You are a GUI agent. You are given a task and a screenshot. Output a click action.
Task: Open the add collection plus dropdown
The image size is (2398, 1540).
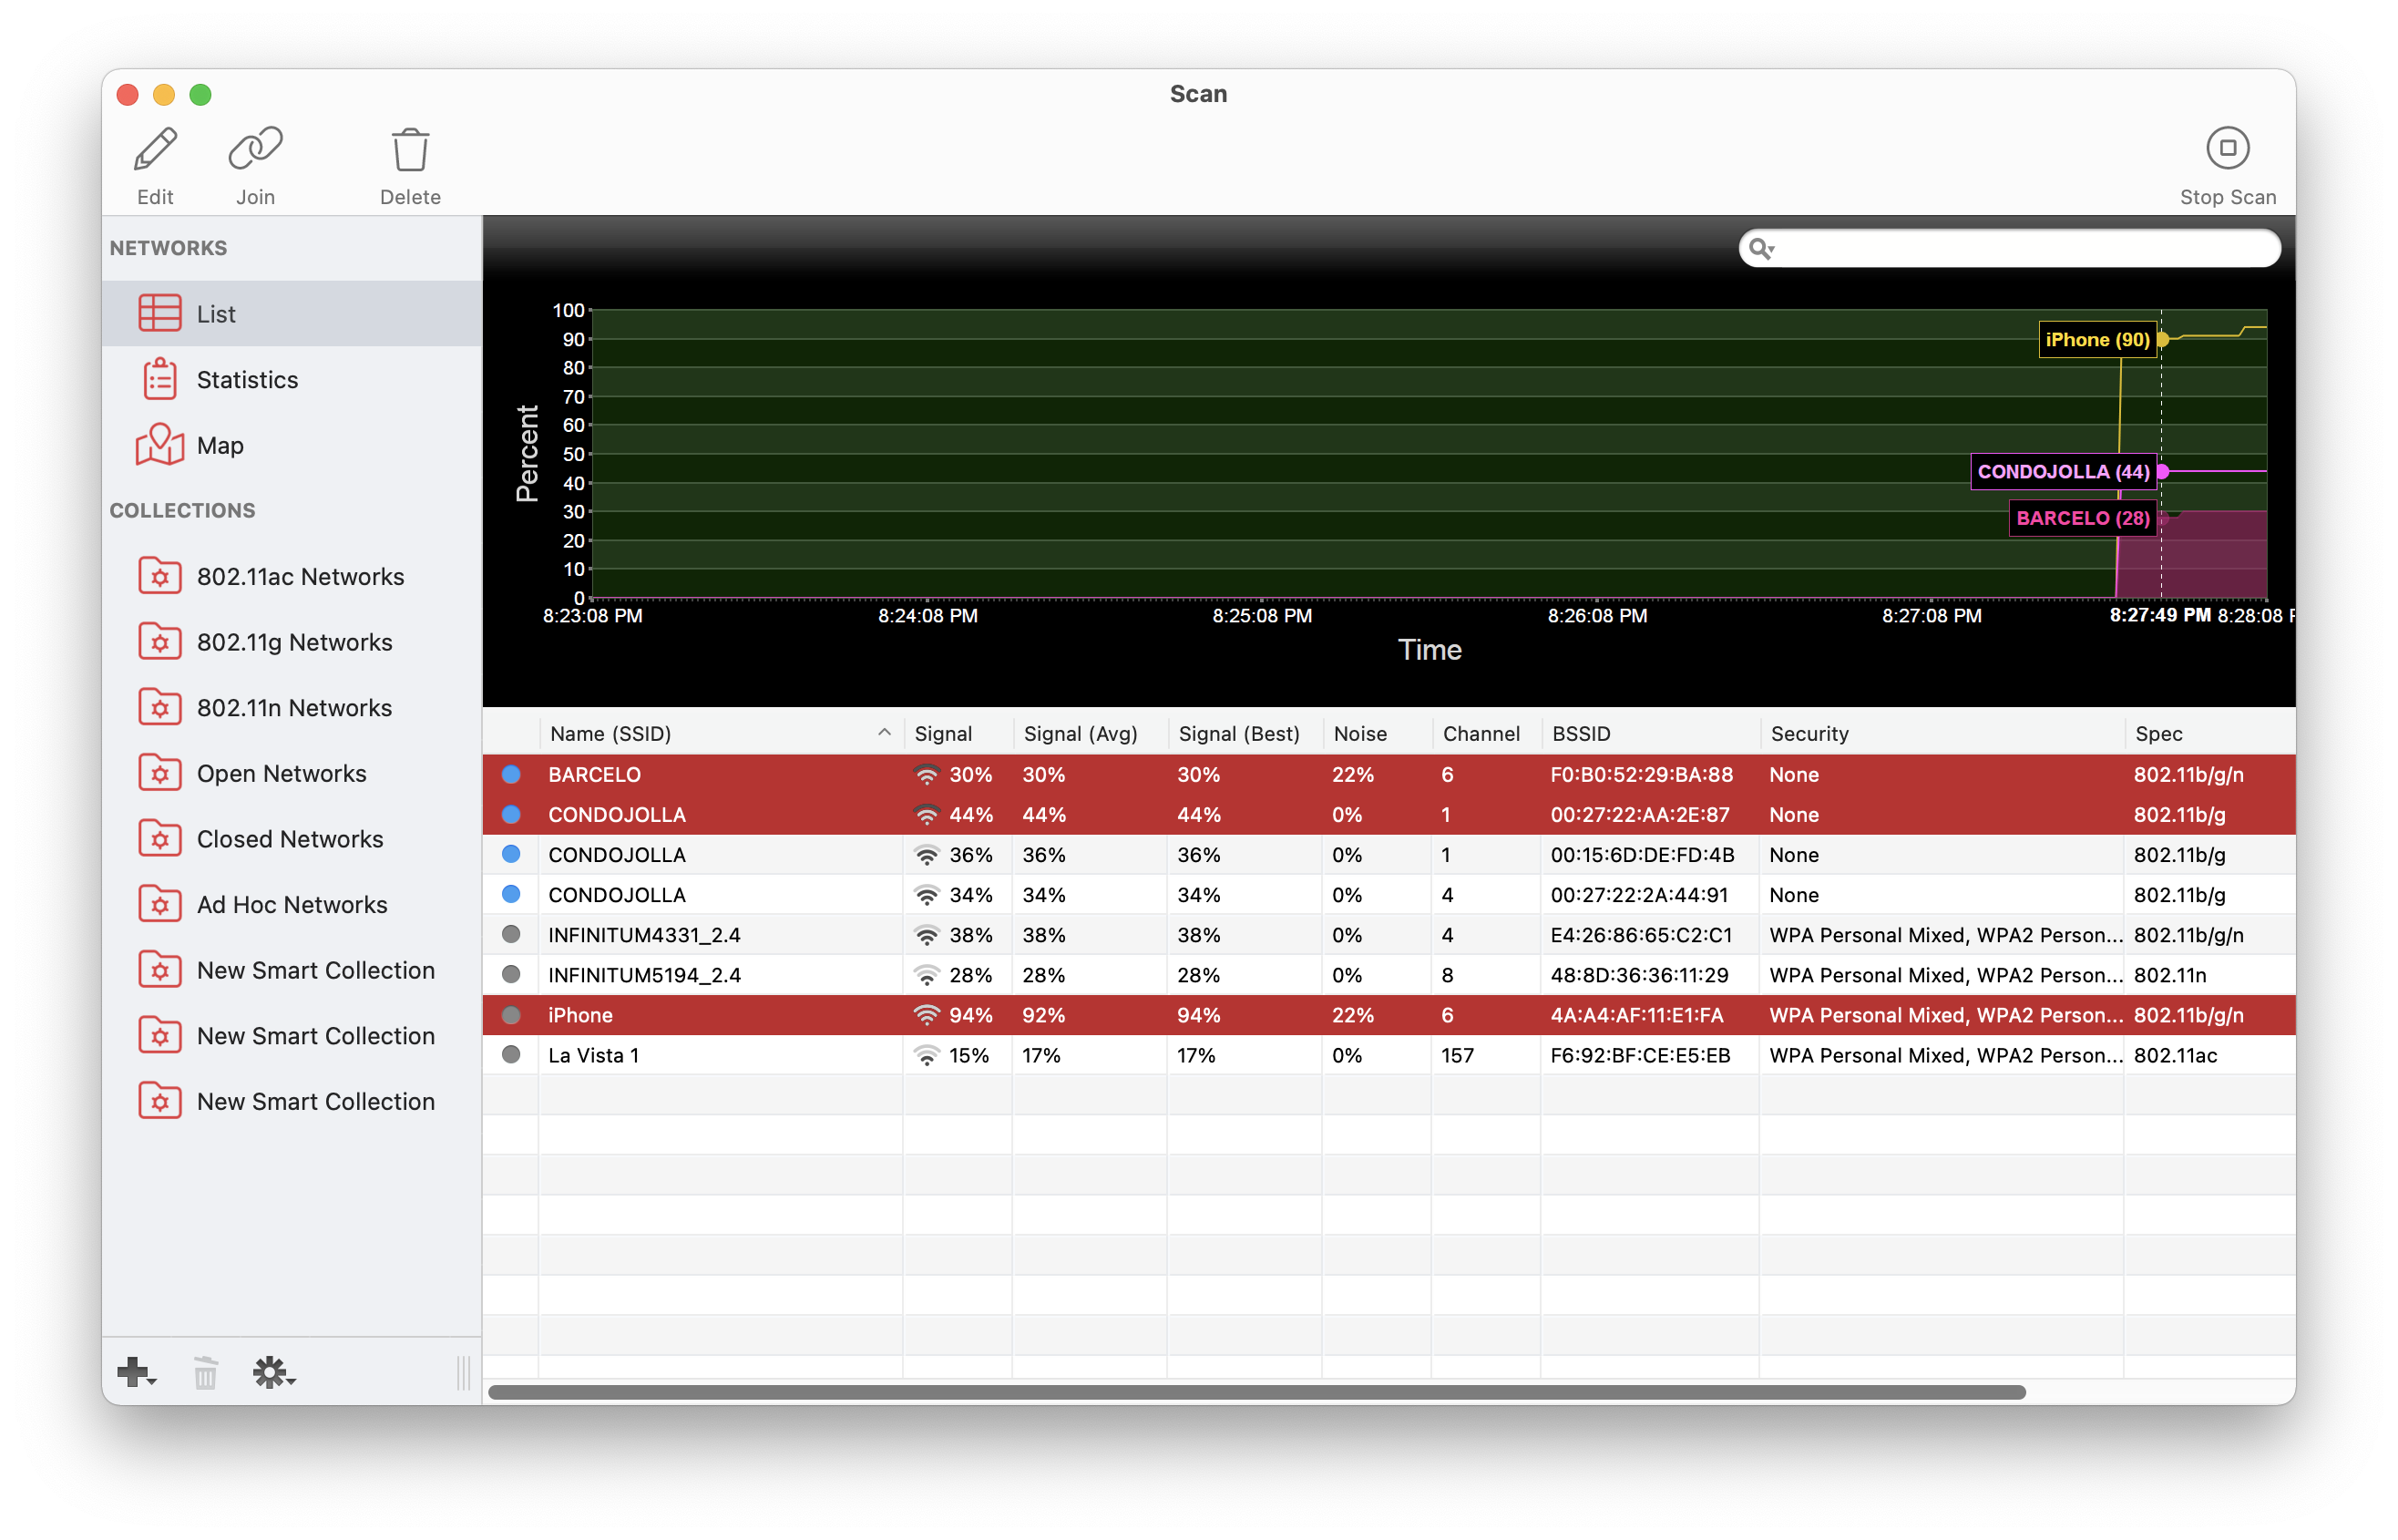[x=137, y=1373]
